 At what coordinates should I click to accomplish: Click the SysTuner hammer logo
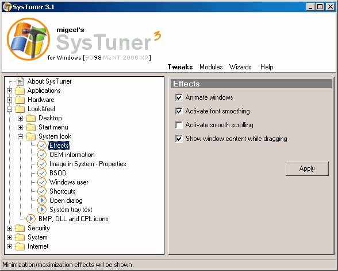pos(29,39)
